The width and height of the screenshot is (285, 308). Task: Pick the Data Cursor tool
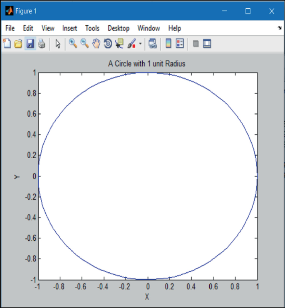pos(120,44)
